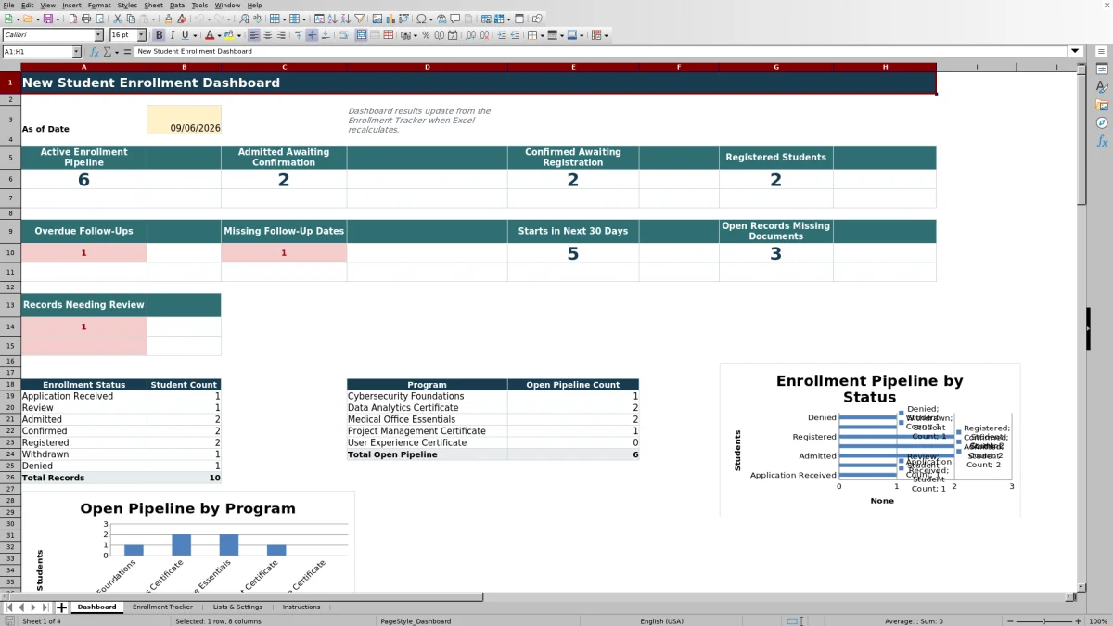Click the Merge and Center Cells icon
This screenshot has width=1113, height=626.
(361, 35)
